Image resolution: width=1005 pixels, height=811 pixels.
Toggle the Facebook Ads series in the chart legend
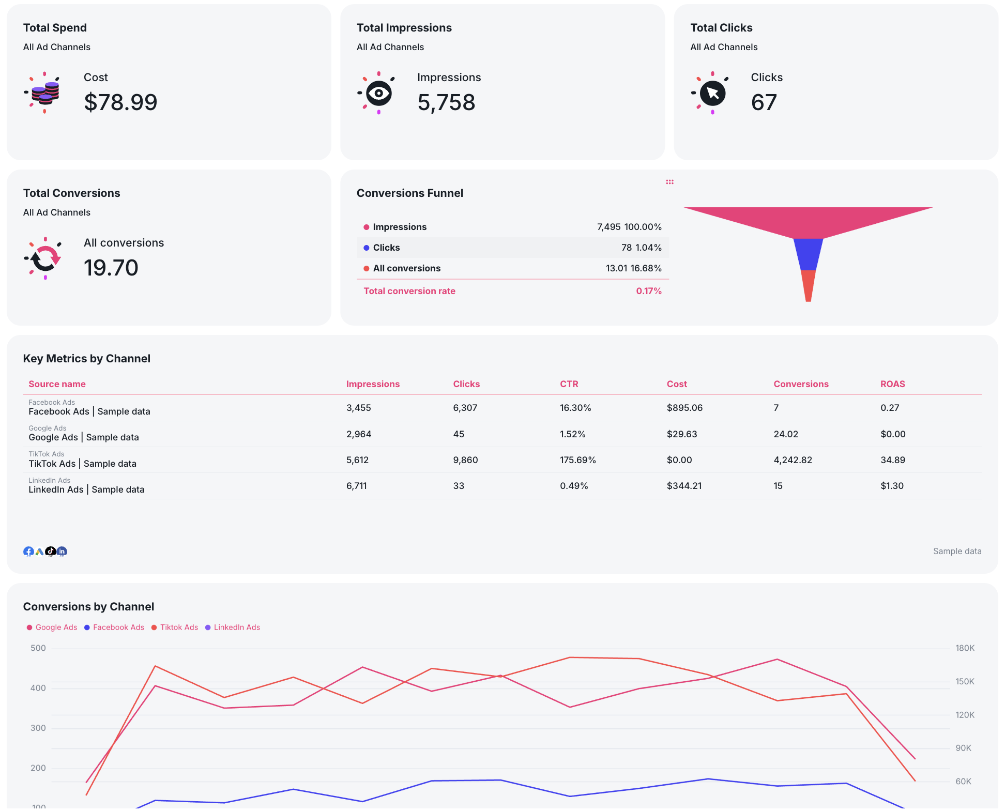click(x=118, y=627)
